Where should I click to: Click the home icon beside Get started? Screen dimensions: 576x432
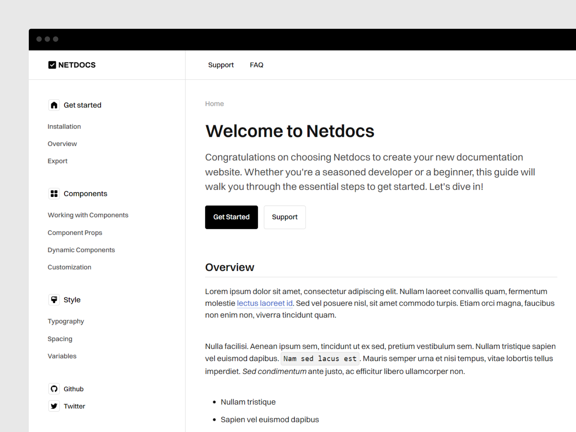54,105
